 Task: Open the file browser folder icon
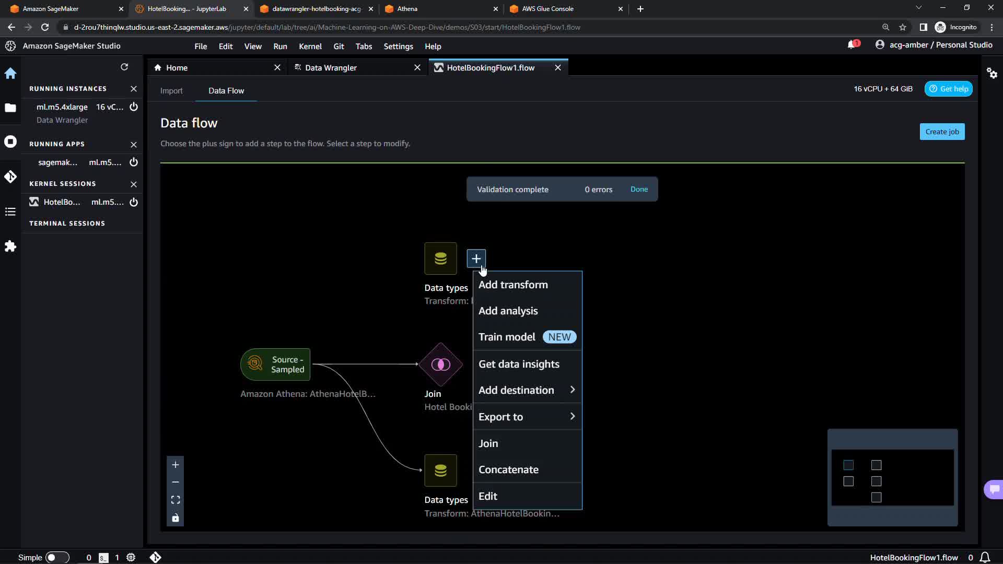pyautogui.click(x=10, y=108)
